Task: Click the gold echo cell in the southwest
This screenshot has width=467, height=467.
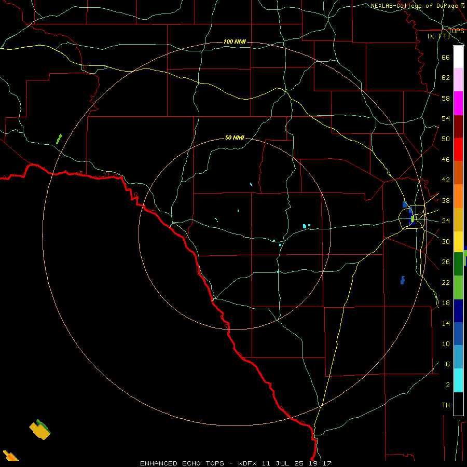Action: 39,430
